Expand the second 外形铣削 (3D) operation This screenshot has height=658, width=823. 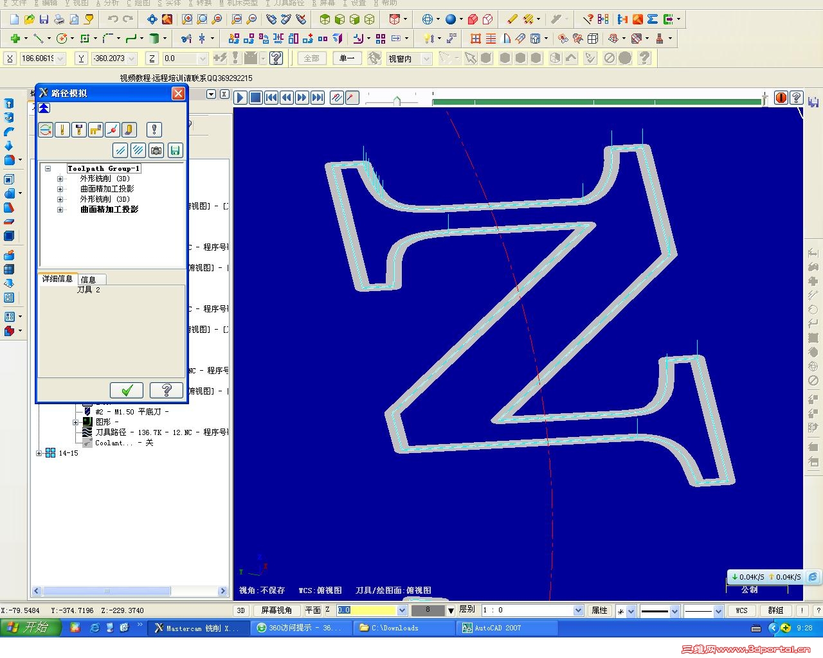point(60,200)
